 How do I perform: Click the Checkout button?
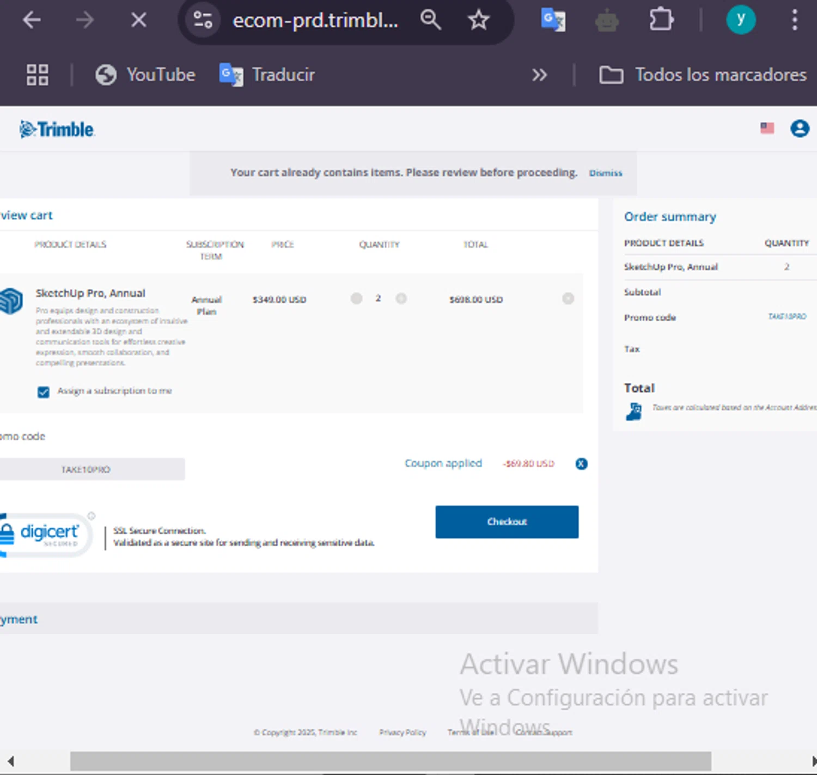coord(507,522)
